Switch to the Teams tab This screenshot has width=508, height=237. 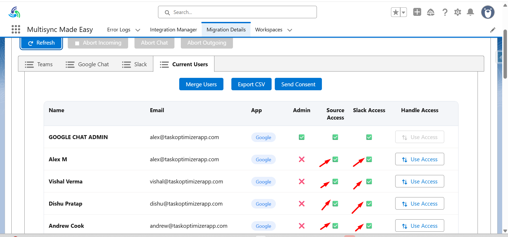coord(39,64)
